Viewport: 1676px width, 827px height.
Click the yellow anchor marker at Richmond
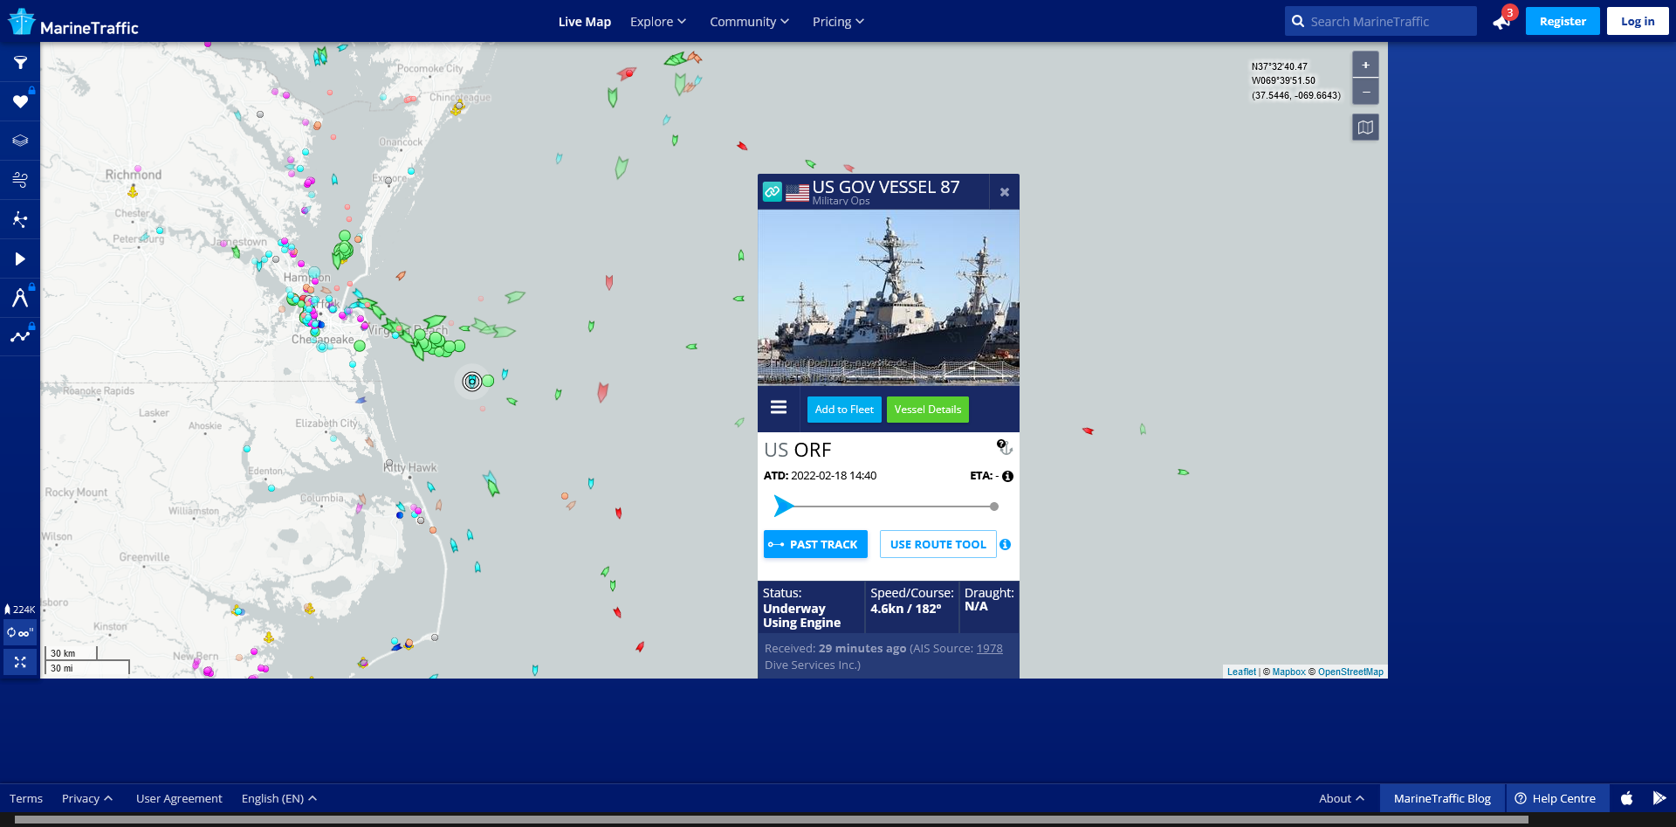pos(133,190)
